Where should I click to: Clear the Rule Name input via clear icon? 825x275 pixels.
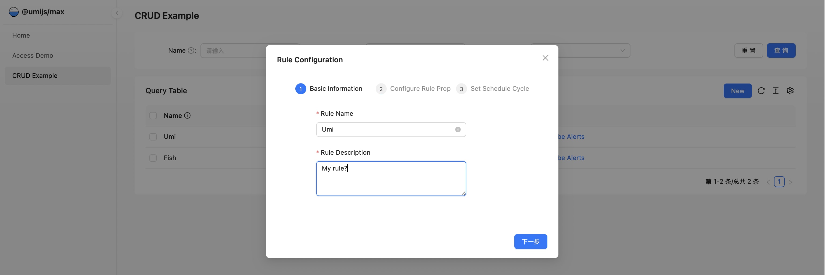click(458, 129)
